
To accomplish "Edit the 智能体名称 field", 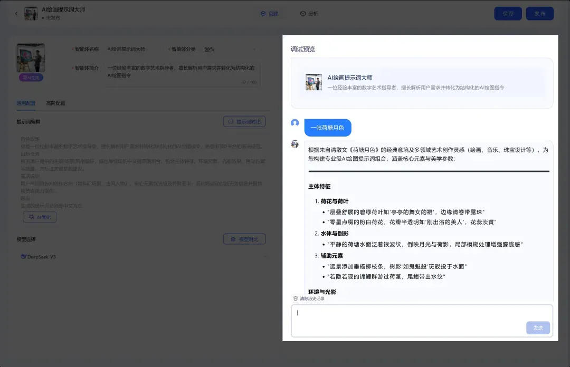I will [132, 49].
